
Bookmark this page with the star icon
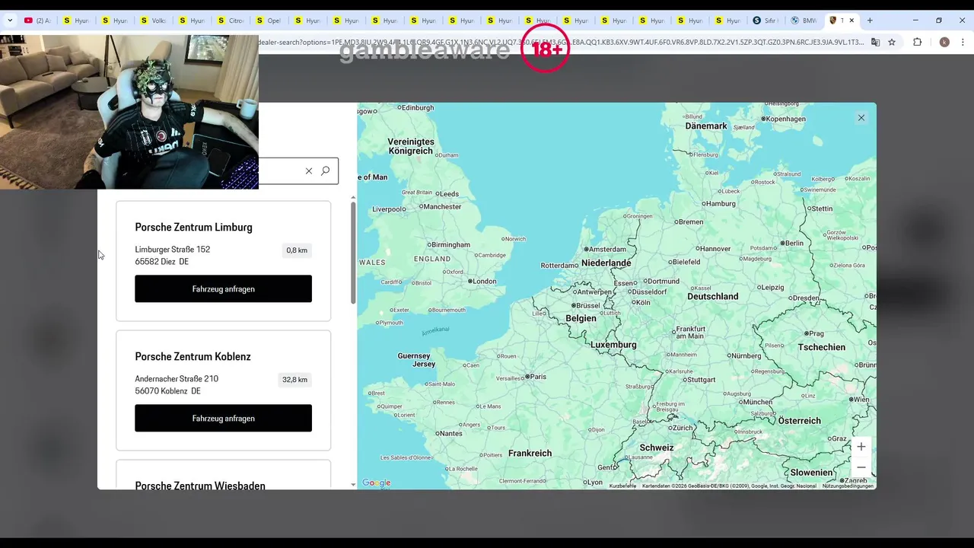tap(892, 42)
